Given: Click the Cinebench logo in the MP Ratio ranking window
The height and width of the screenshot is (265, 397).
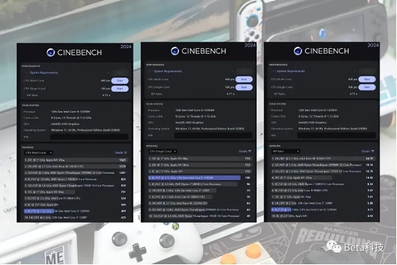Looking at the screenshot, I should point(298,51).
